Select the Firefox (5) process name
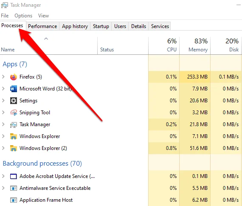Image resolution: width=242 pixels, height=206 pixels. (x=31, y=77)
